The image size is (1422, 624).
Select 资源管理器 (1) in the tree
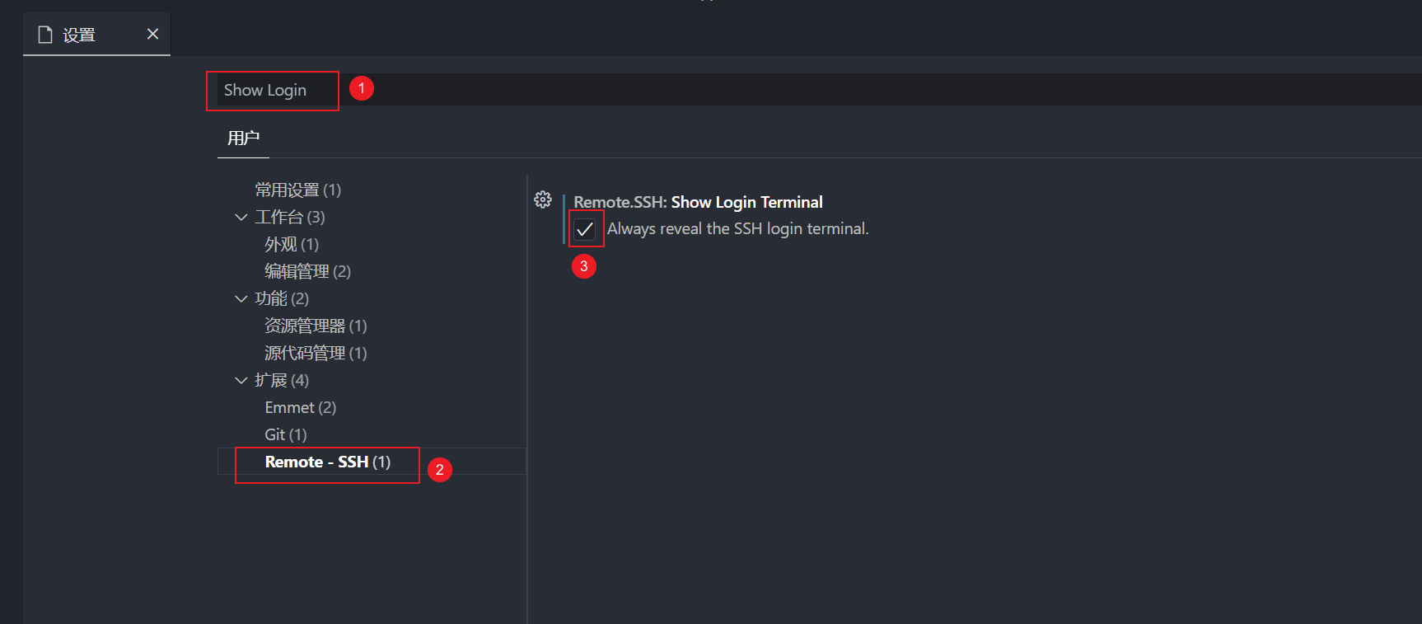tap(316, 326)
